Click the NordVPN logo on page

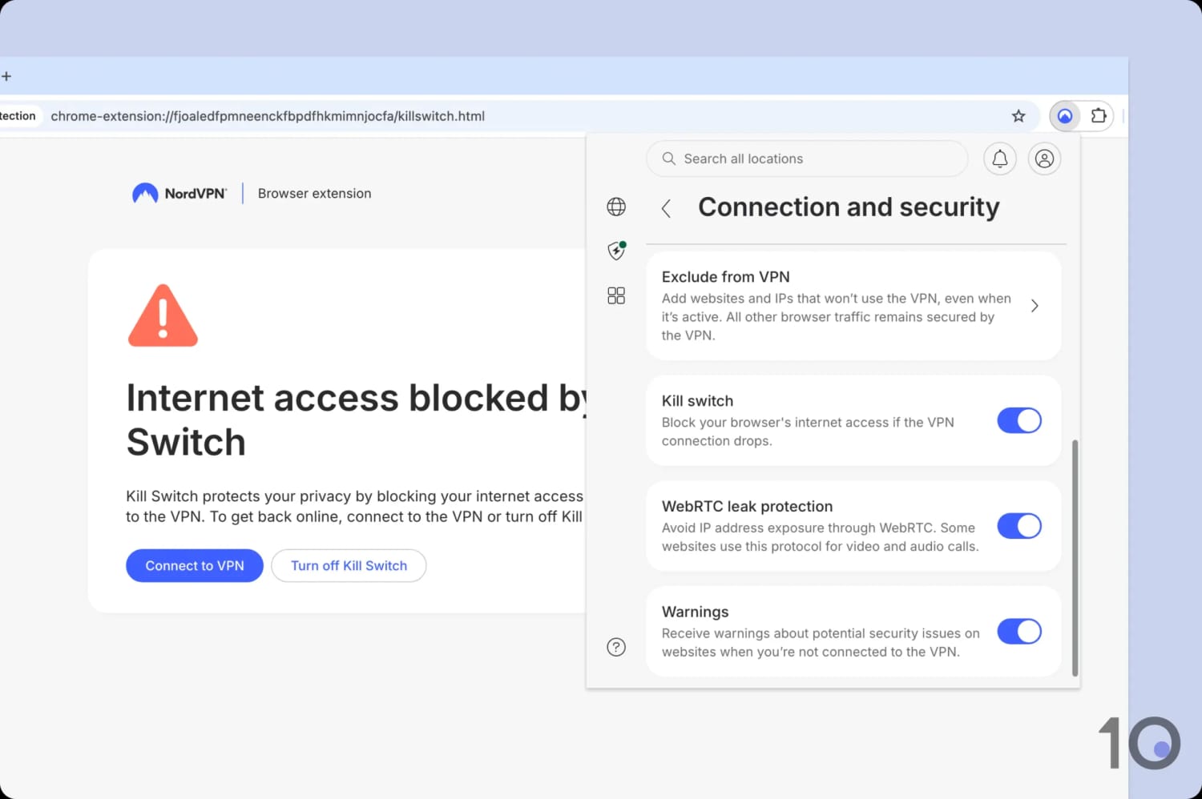coord(179,193)
